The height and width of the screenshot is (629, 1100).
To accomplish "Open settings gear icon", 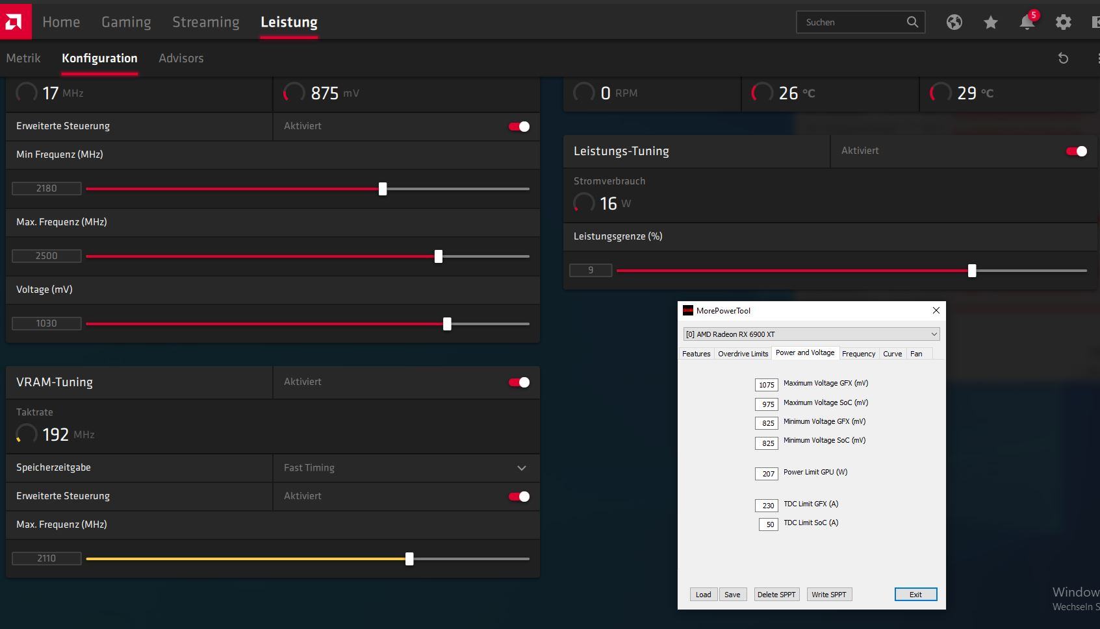I will 1063,23.
